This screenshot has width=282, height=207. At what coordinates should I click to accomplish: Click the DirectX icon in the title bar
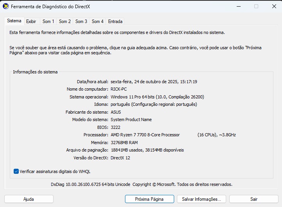click(x=6, y=7)
